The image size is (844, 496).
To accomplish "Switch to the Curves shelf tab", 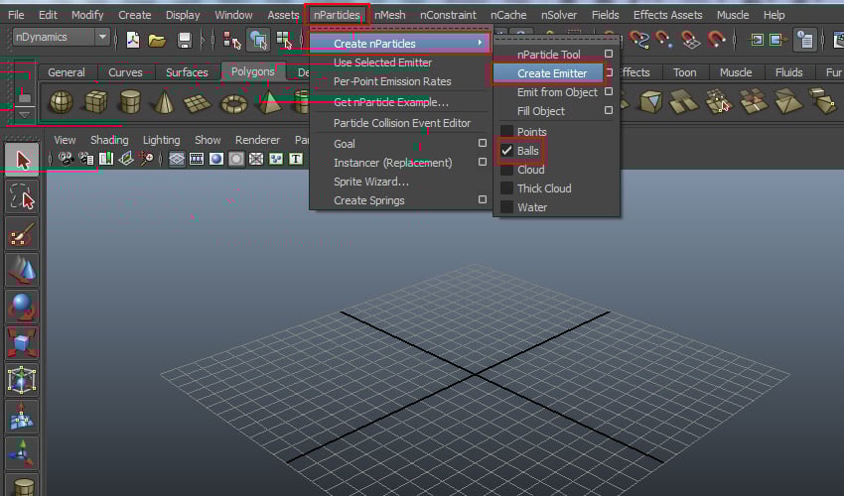I will click(125, 72).
